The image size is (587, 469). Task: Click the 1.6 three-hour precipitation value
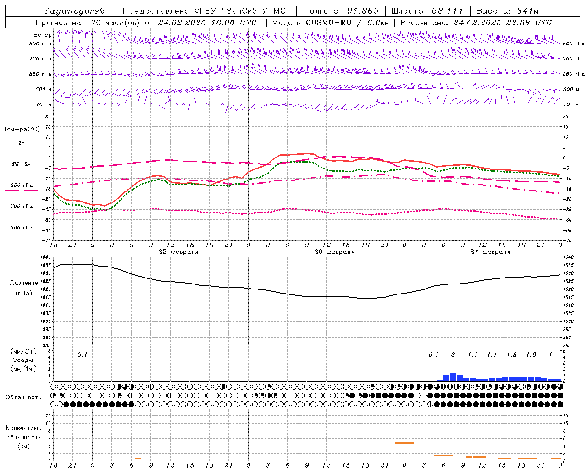531,354
